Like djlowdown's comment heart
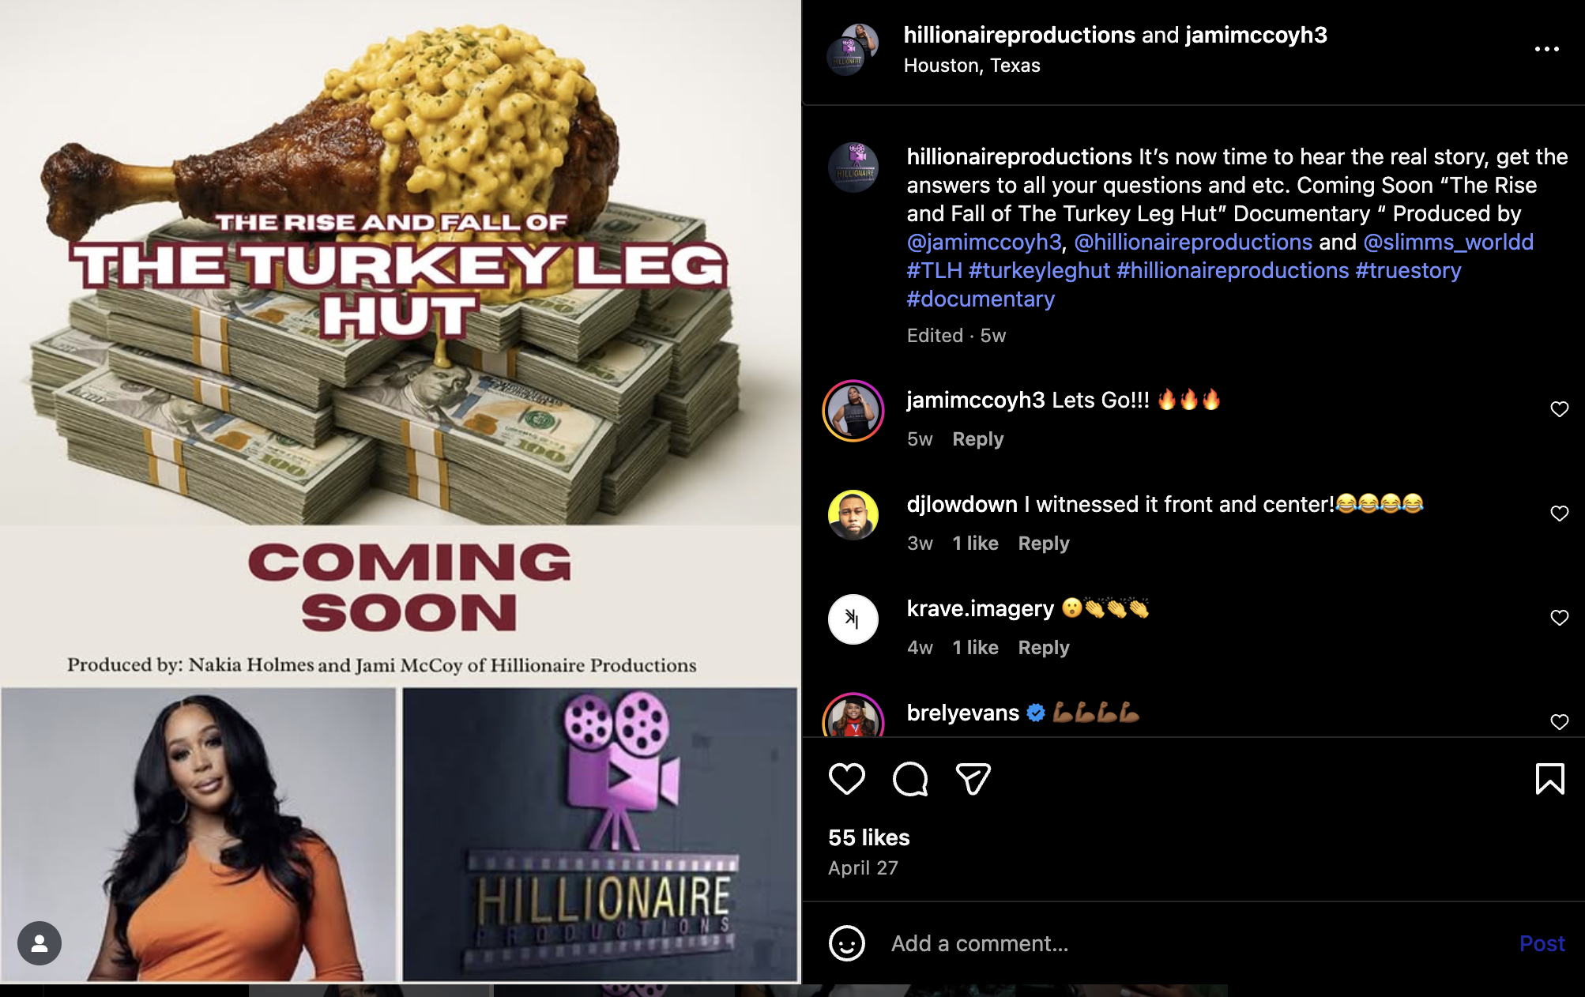Viewport: 1585px width, 997px height. [x=1559, y=514]
